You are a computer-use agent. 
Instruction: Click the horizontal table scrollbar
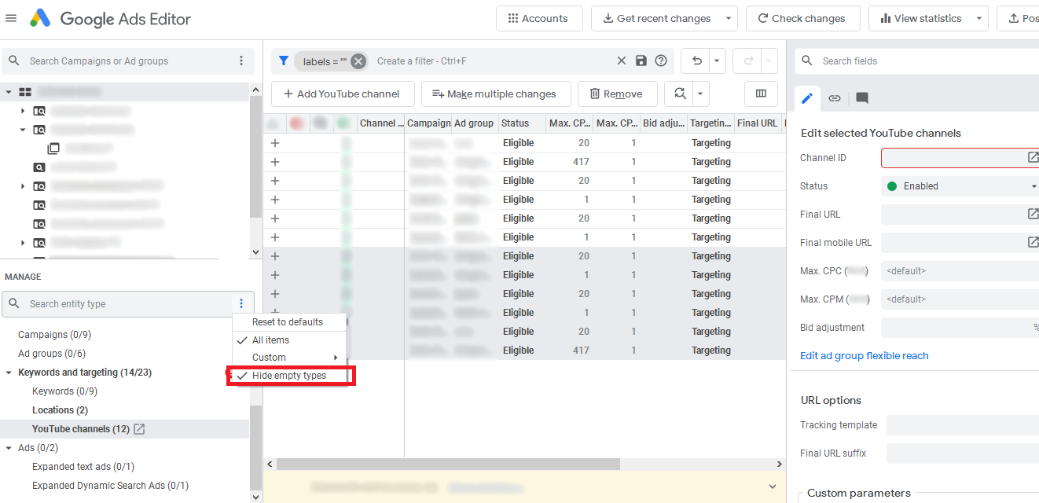(448, 464)
